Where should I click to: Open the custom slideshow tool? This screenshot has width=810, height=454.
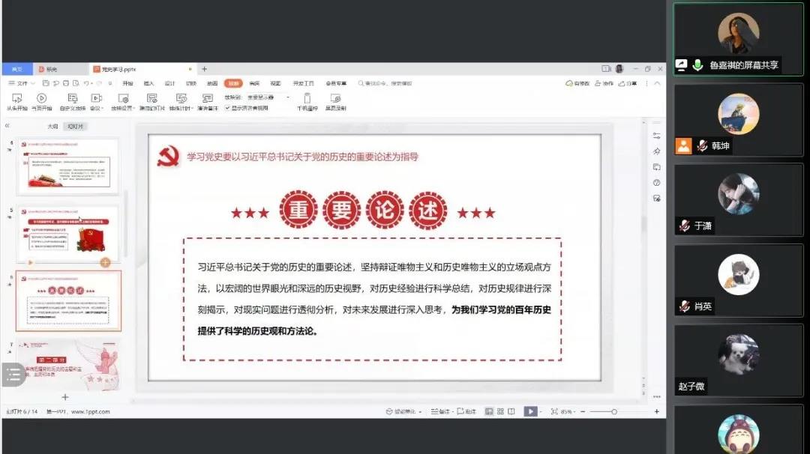(73, 98)
